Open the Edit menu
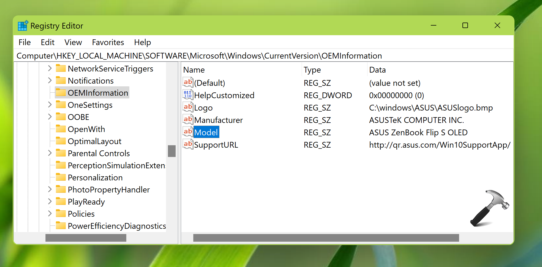Image resolution: width=542 pixels, height=267 pixels. pos(48,42)
